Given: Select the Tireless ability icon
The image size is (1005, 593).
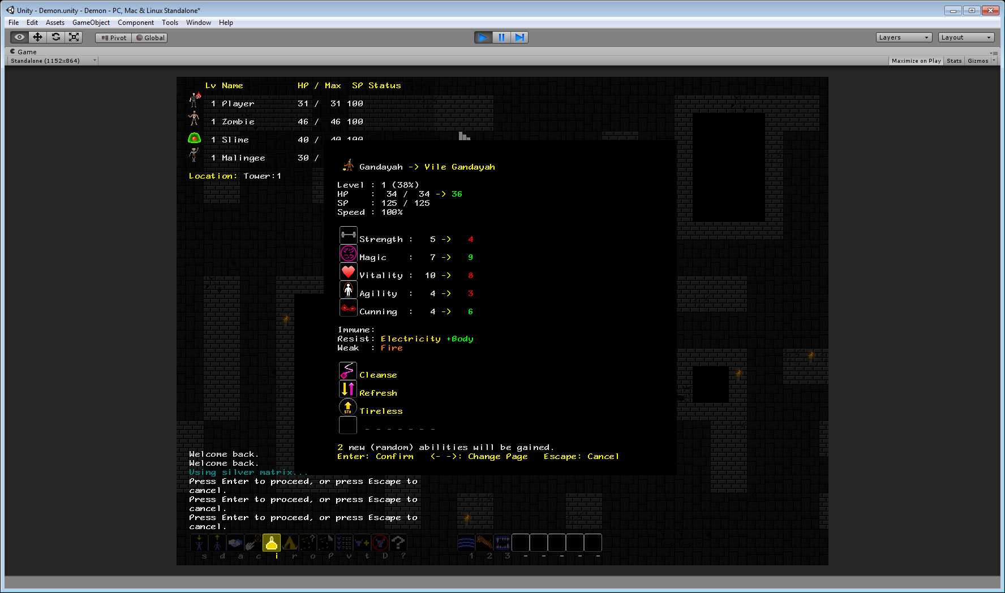Looking at the screenshot, I should (348, 407).
